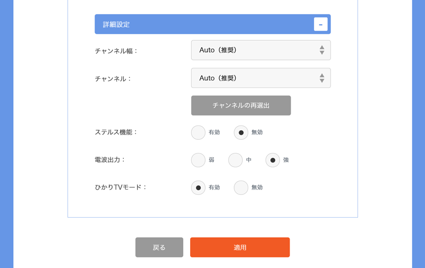The image size is (425, 268).
Task: Disable ひかりTVモード with 無効 radio
Action: pos(241,187)
